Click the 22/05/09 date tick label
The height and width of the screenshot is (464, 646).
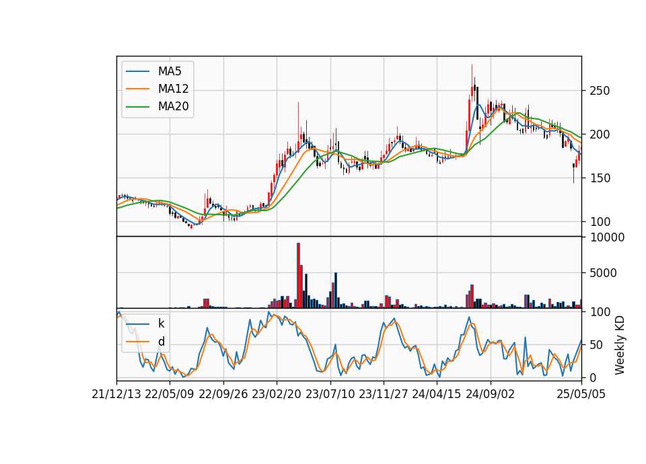pos(170,395)
